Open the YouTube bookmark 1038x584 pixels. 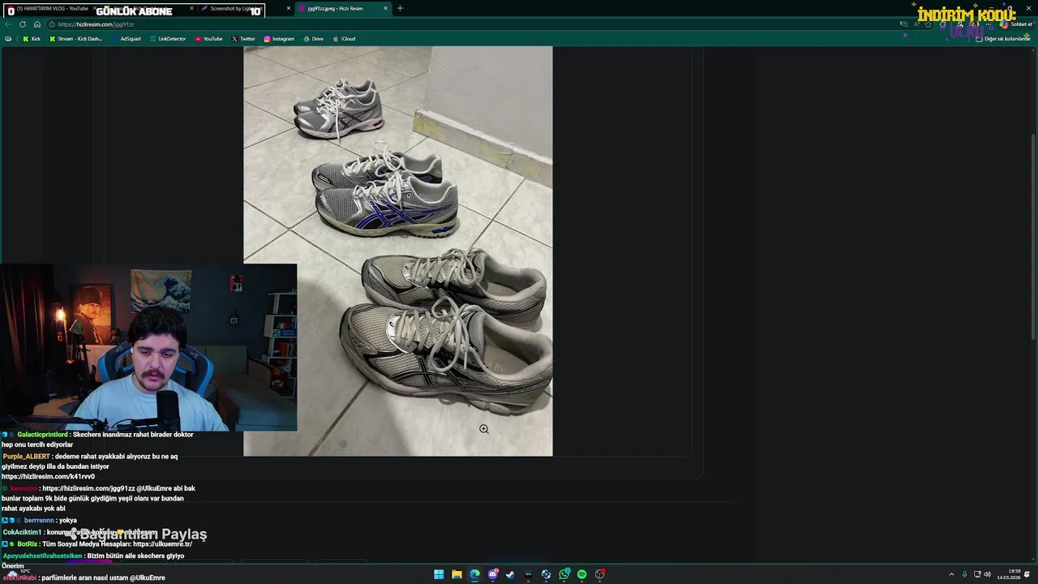(209, 39)
